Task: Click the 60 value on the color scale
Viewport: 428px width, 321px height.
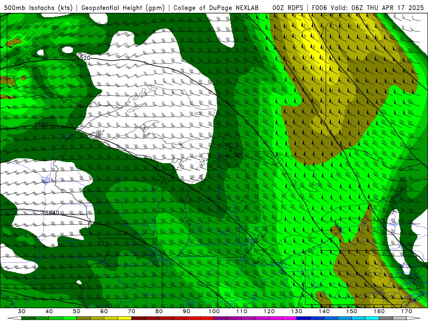Action: pos(104,311)
